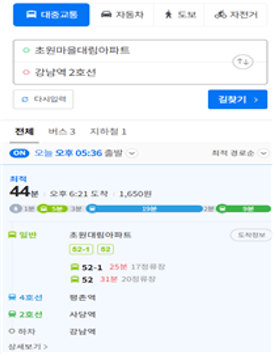
Task: Click the green bus icon beside 일반
Action: (x=12, y=235)
